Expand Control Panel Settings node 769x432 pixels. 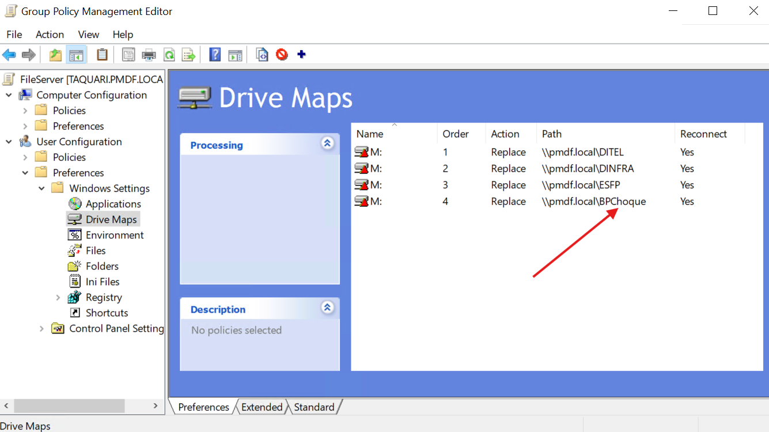pyautogui.click(x=41, y=328)
